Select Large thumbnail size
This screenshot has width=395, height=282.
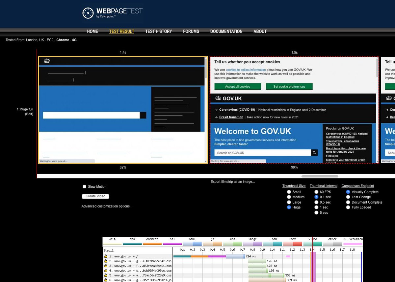pos(289,202)
